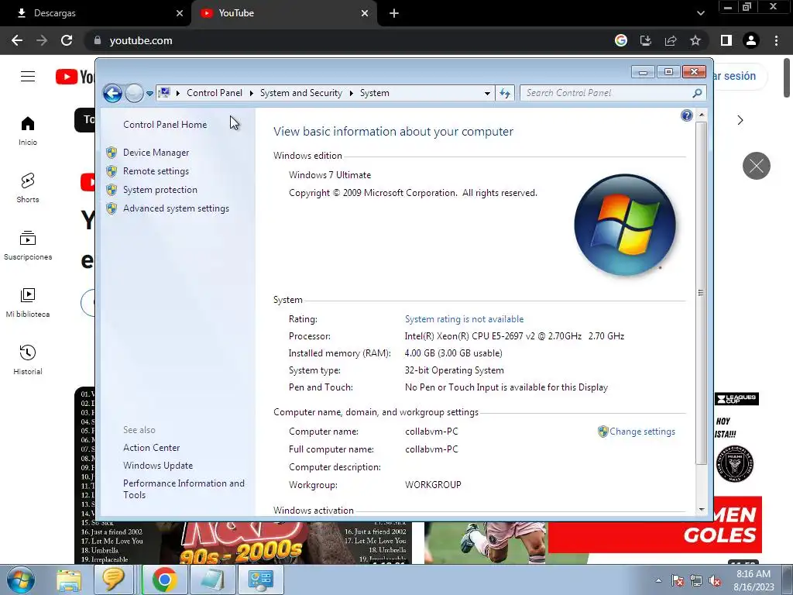
Task: Click the System window vertical scrollbar thumb
Action: [x=701, y=292]
